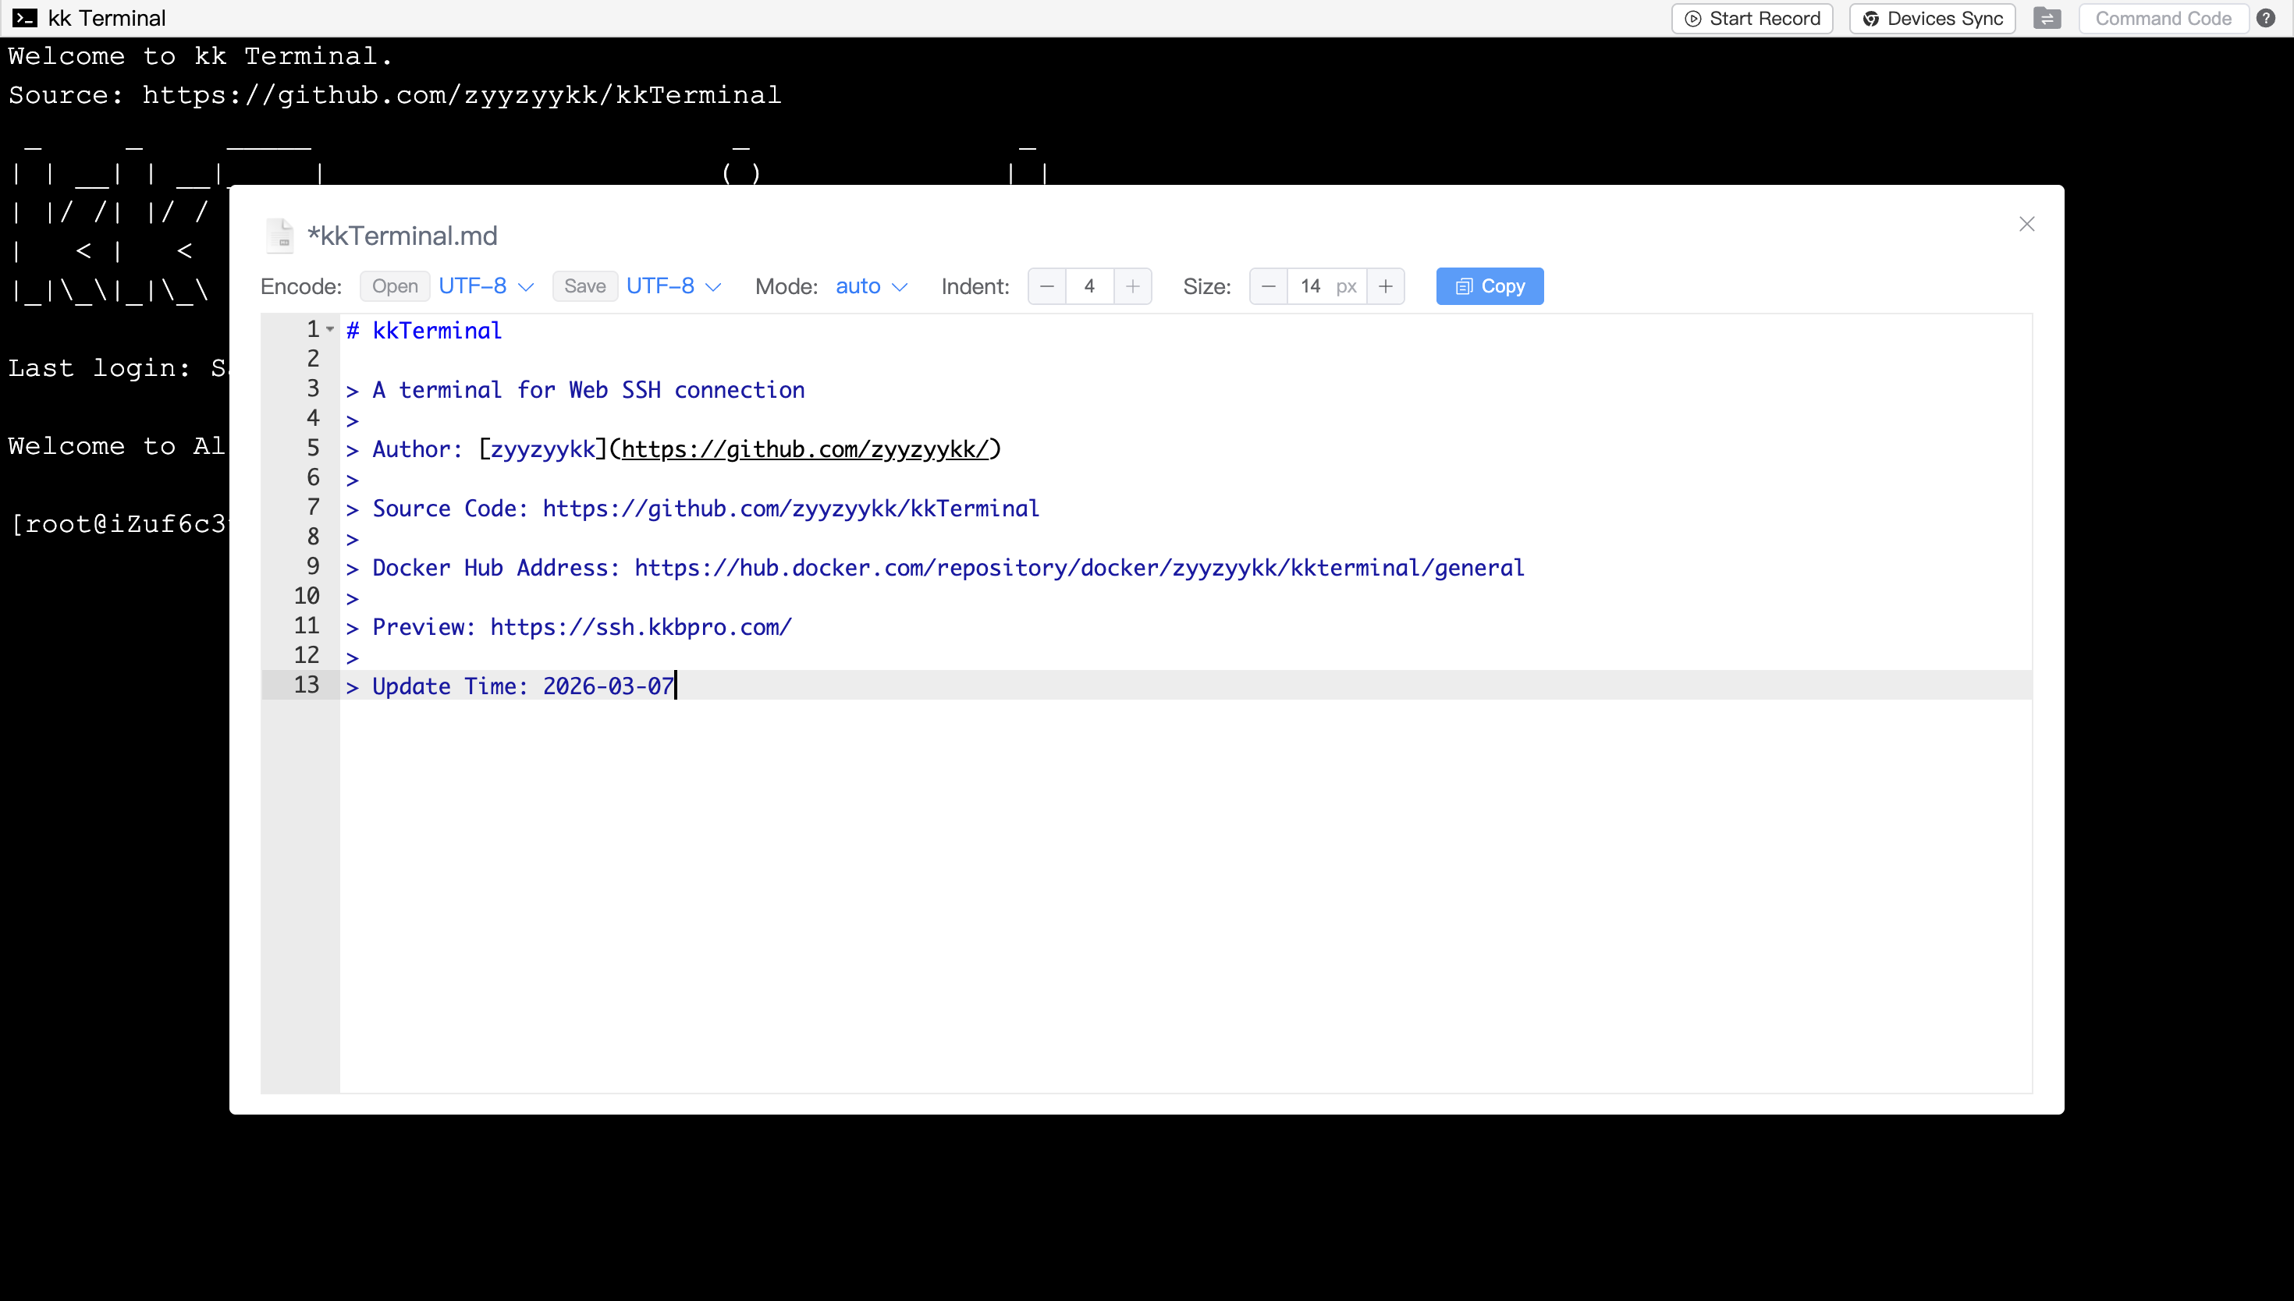Start Record terminal session
Viewport: 2294px width, 1301px height.
click(x=1752, y=18)
